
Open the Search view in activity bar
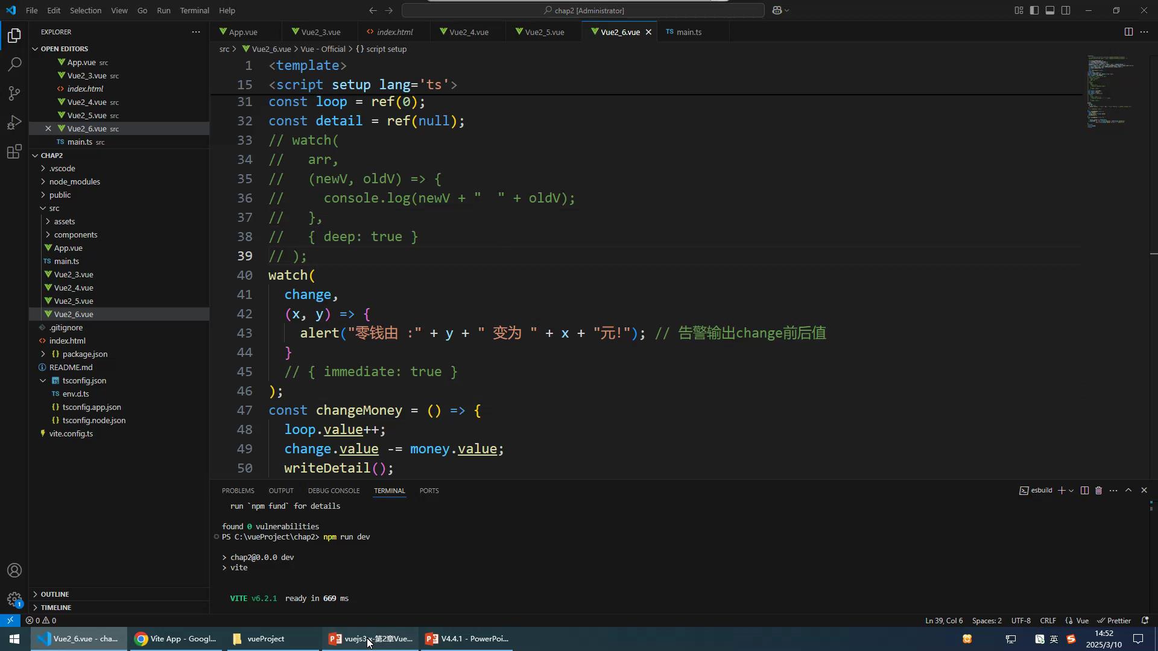[x=14, y=64]
